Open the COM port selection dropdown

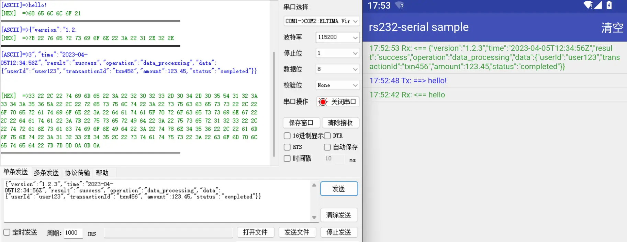click(x=322, y=21)
